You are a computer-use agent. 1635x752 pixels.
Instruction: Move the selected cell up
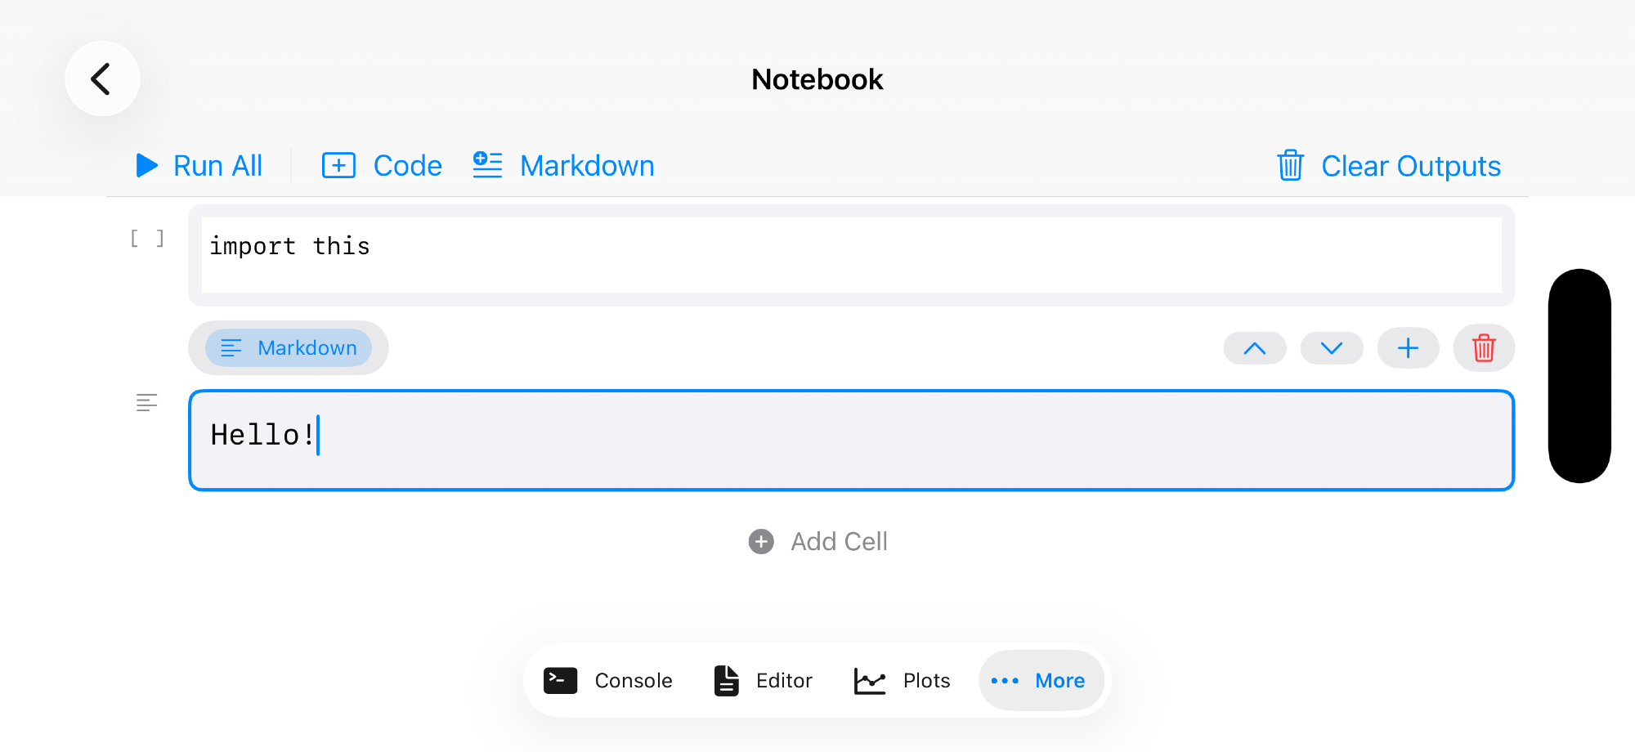coord(1254,348)
